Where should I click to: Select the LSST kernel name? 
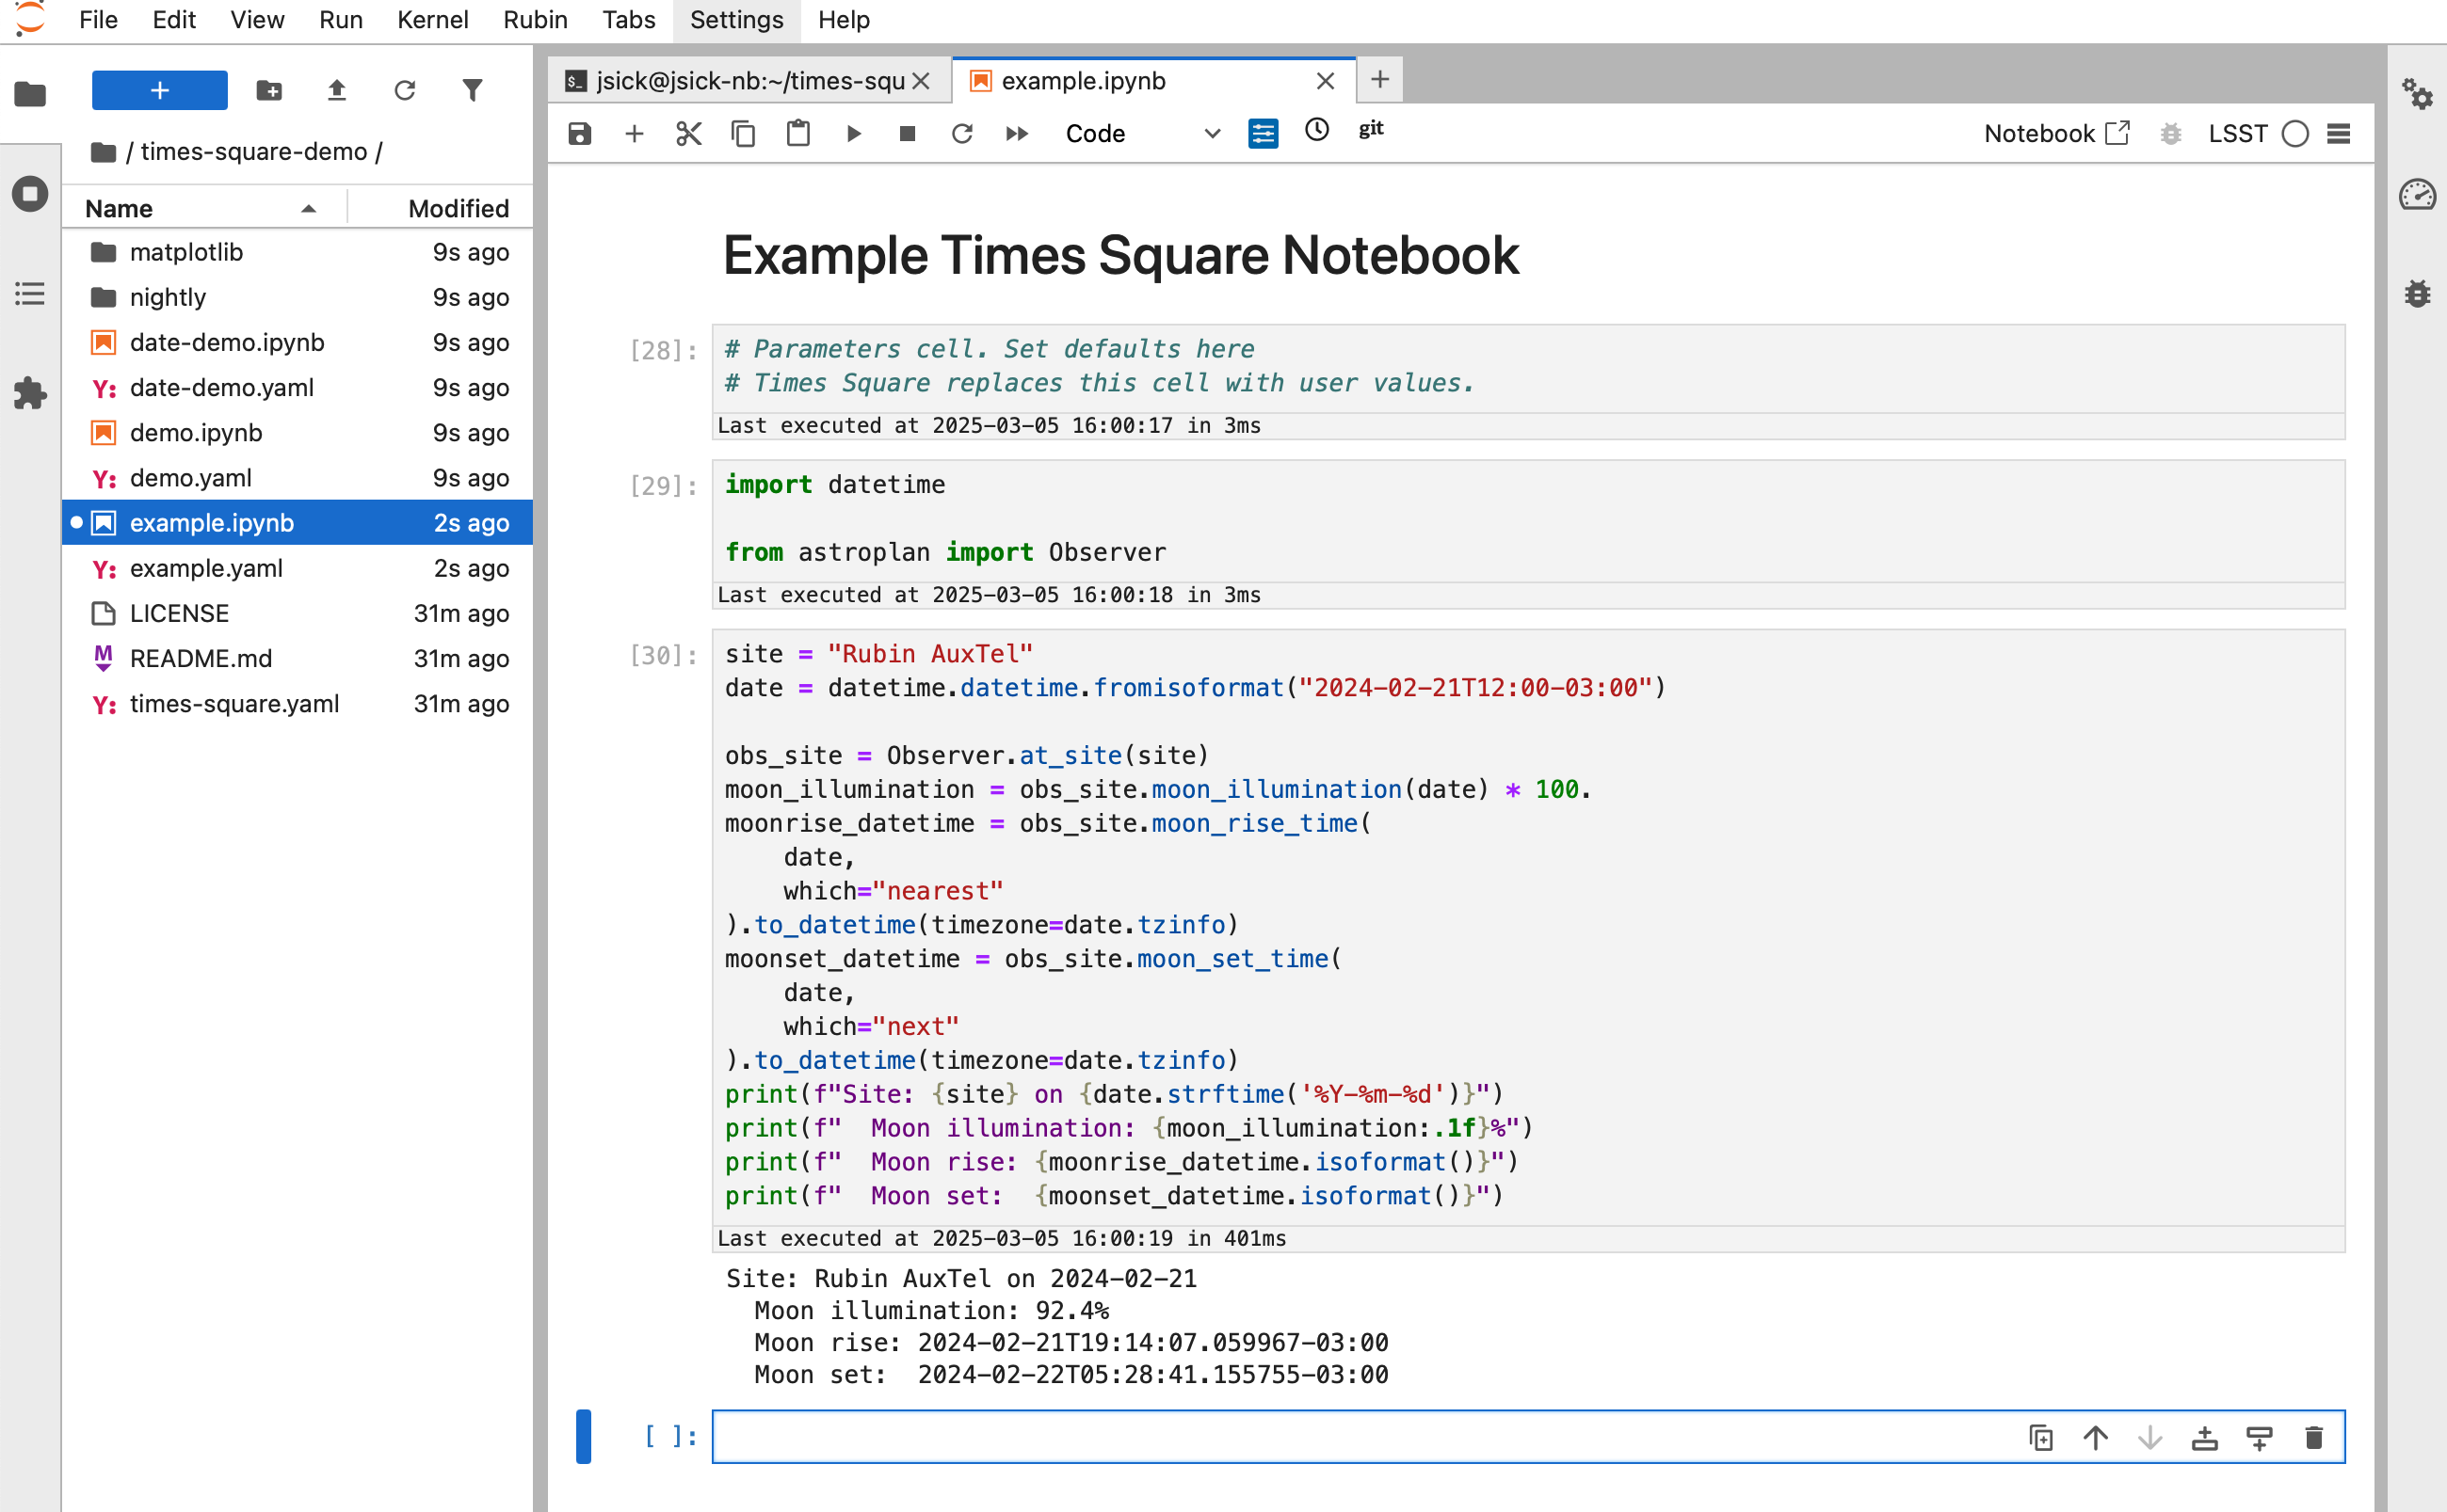click(2238, 134)
